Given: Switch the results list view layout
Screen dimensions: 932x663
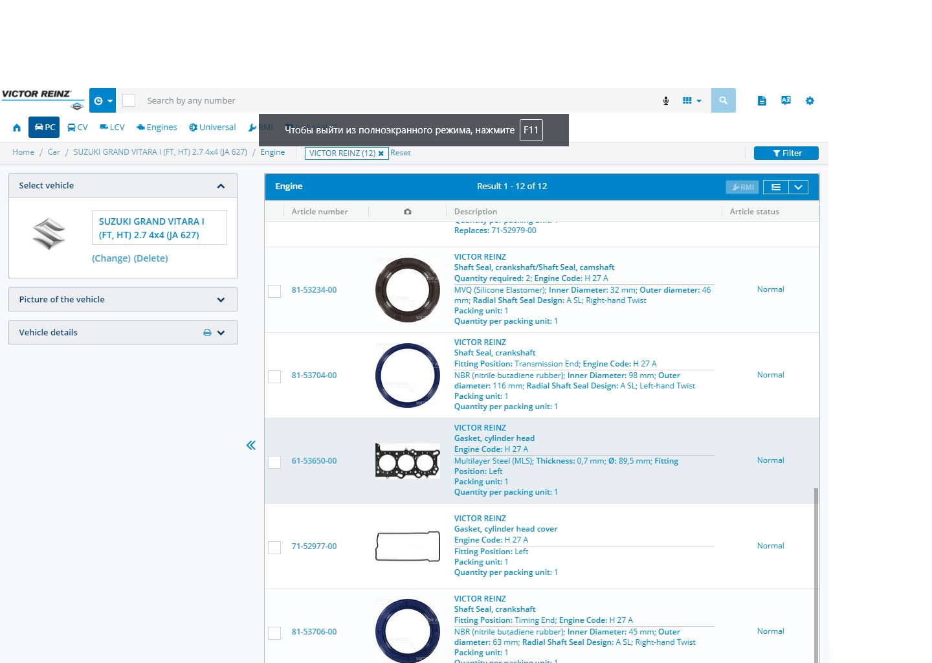Looking at the screenshot, I should coord(776,187).
